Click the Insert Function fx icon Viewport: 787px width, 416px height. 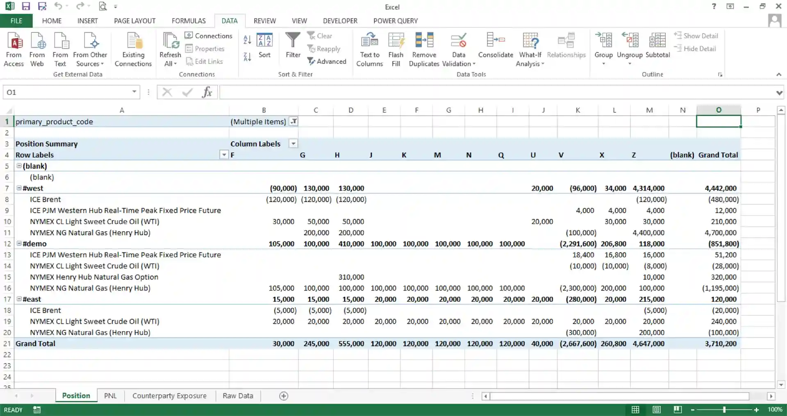[207, 92]
